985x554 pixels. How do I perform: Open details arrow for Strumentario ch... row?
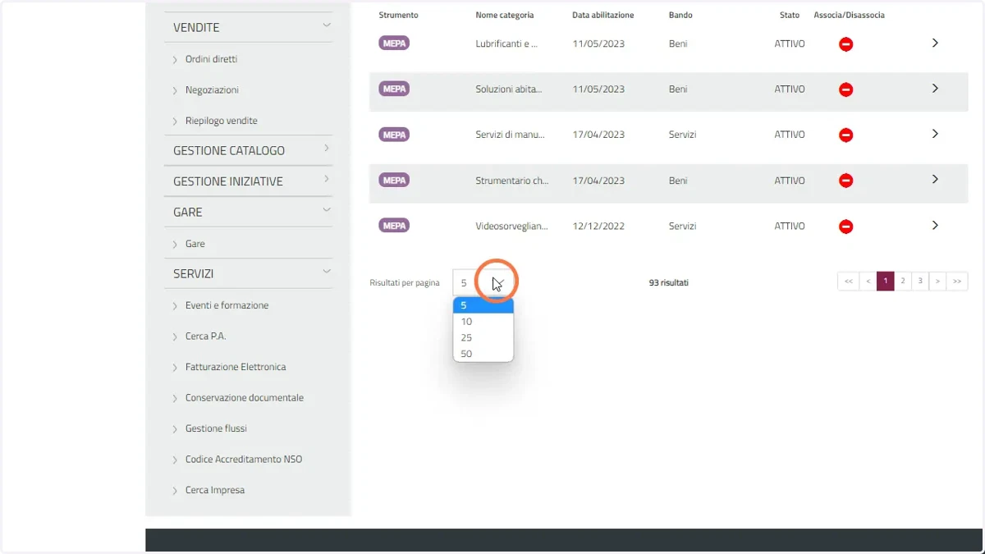[935, 179]
